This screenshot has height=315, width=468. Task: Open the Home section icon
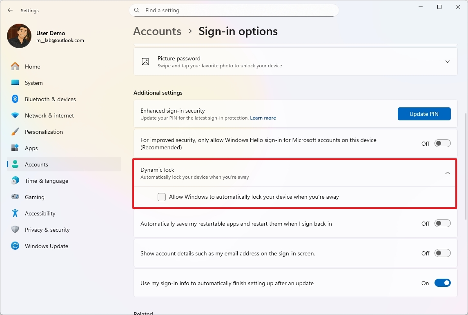[15, 66]
